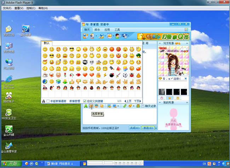Collapse the 我的形象 panel
Screen dimensions: 230x168
[x=160, y=103]
